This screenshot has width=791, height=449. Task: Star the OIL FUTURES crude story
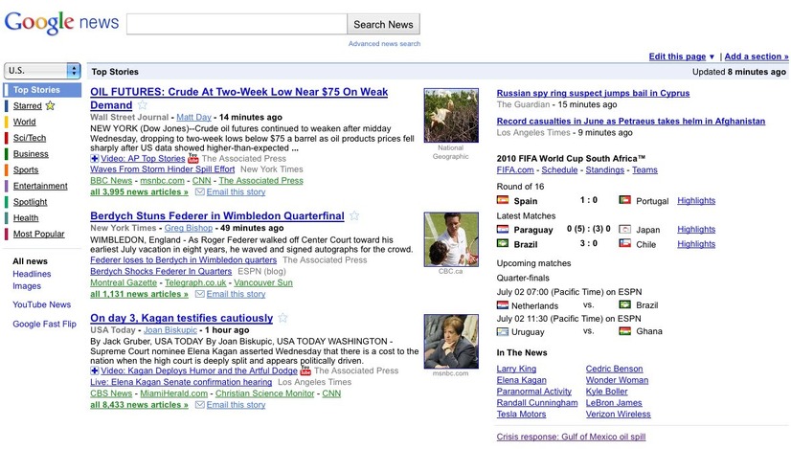click(x=143, y=105)
